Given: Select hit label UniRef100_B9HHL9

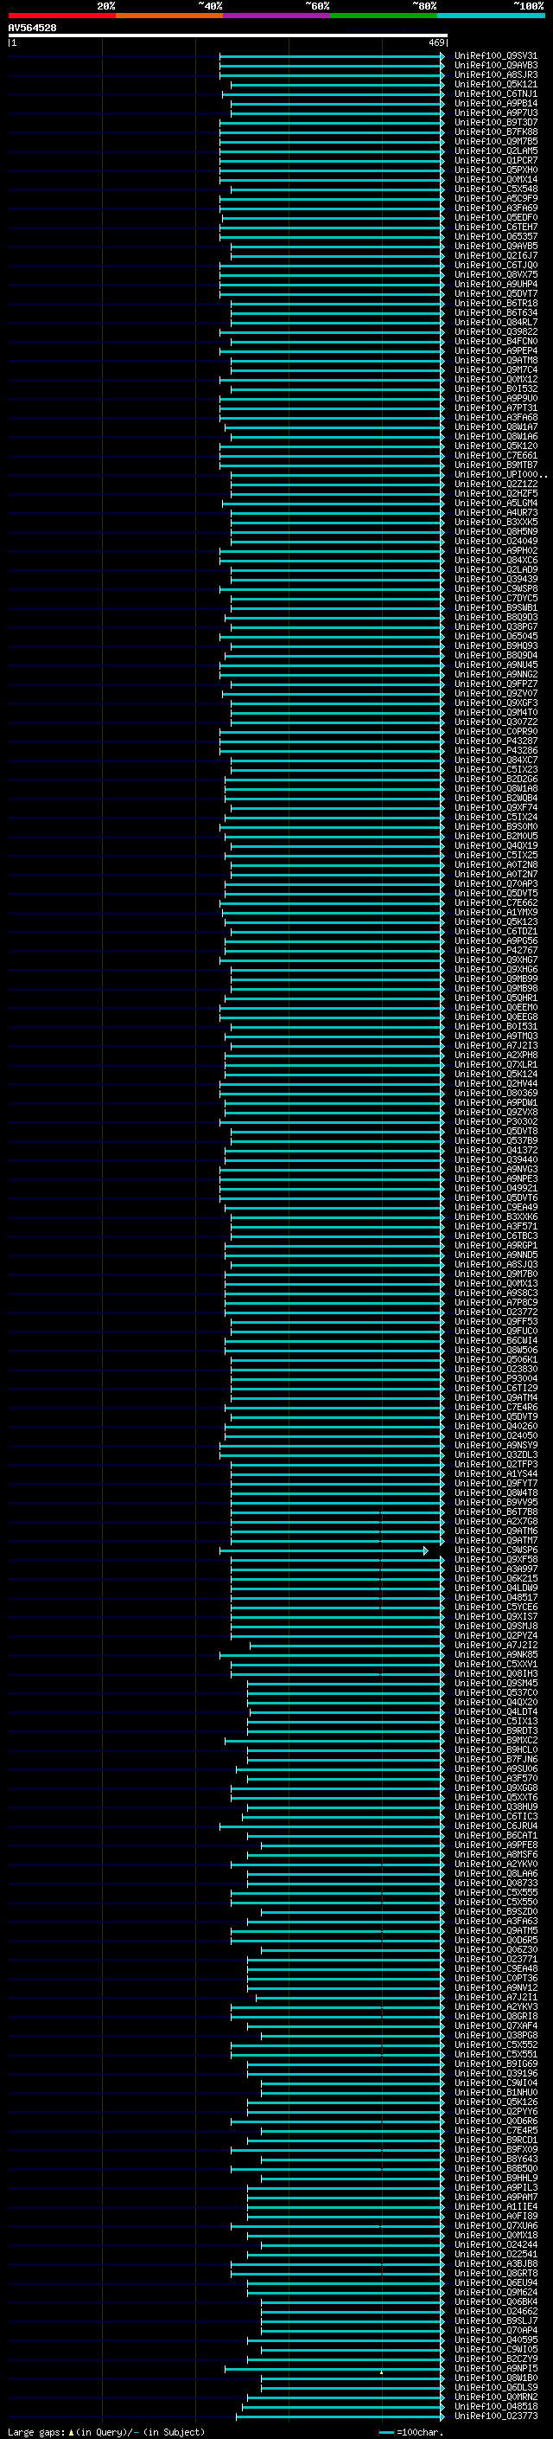Looking at the screenshot, I should [496, 2178].
